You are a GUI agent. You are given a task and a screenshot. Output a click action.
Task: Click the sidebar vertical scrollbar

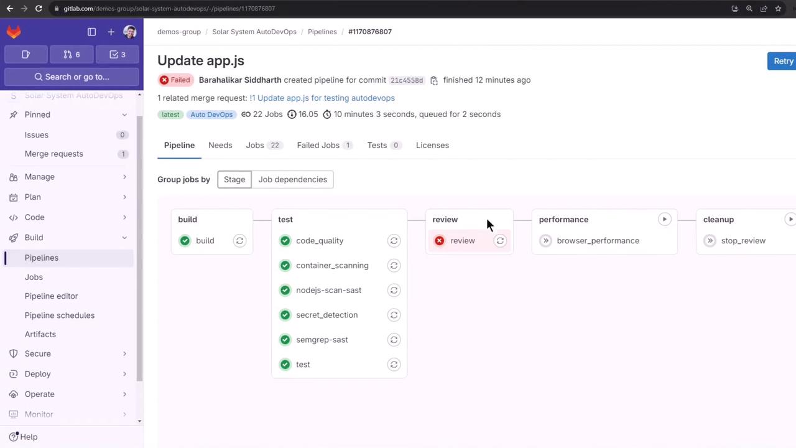pyautogui.click(x=140, y=249)
